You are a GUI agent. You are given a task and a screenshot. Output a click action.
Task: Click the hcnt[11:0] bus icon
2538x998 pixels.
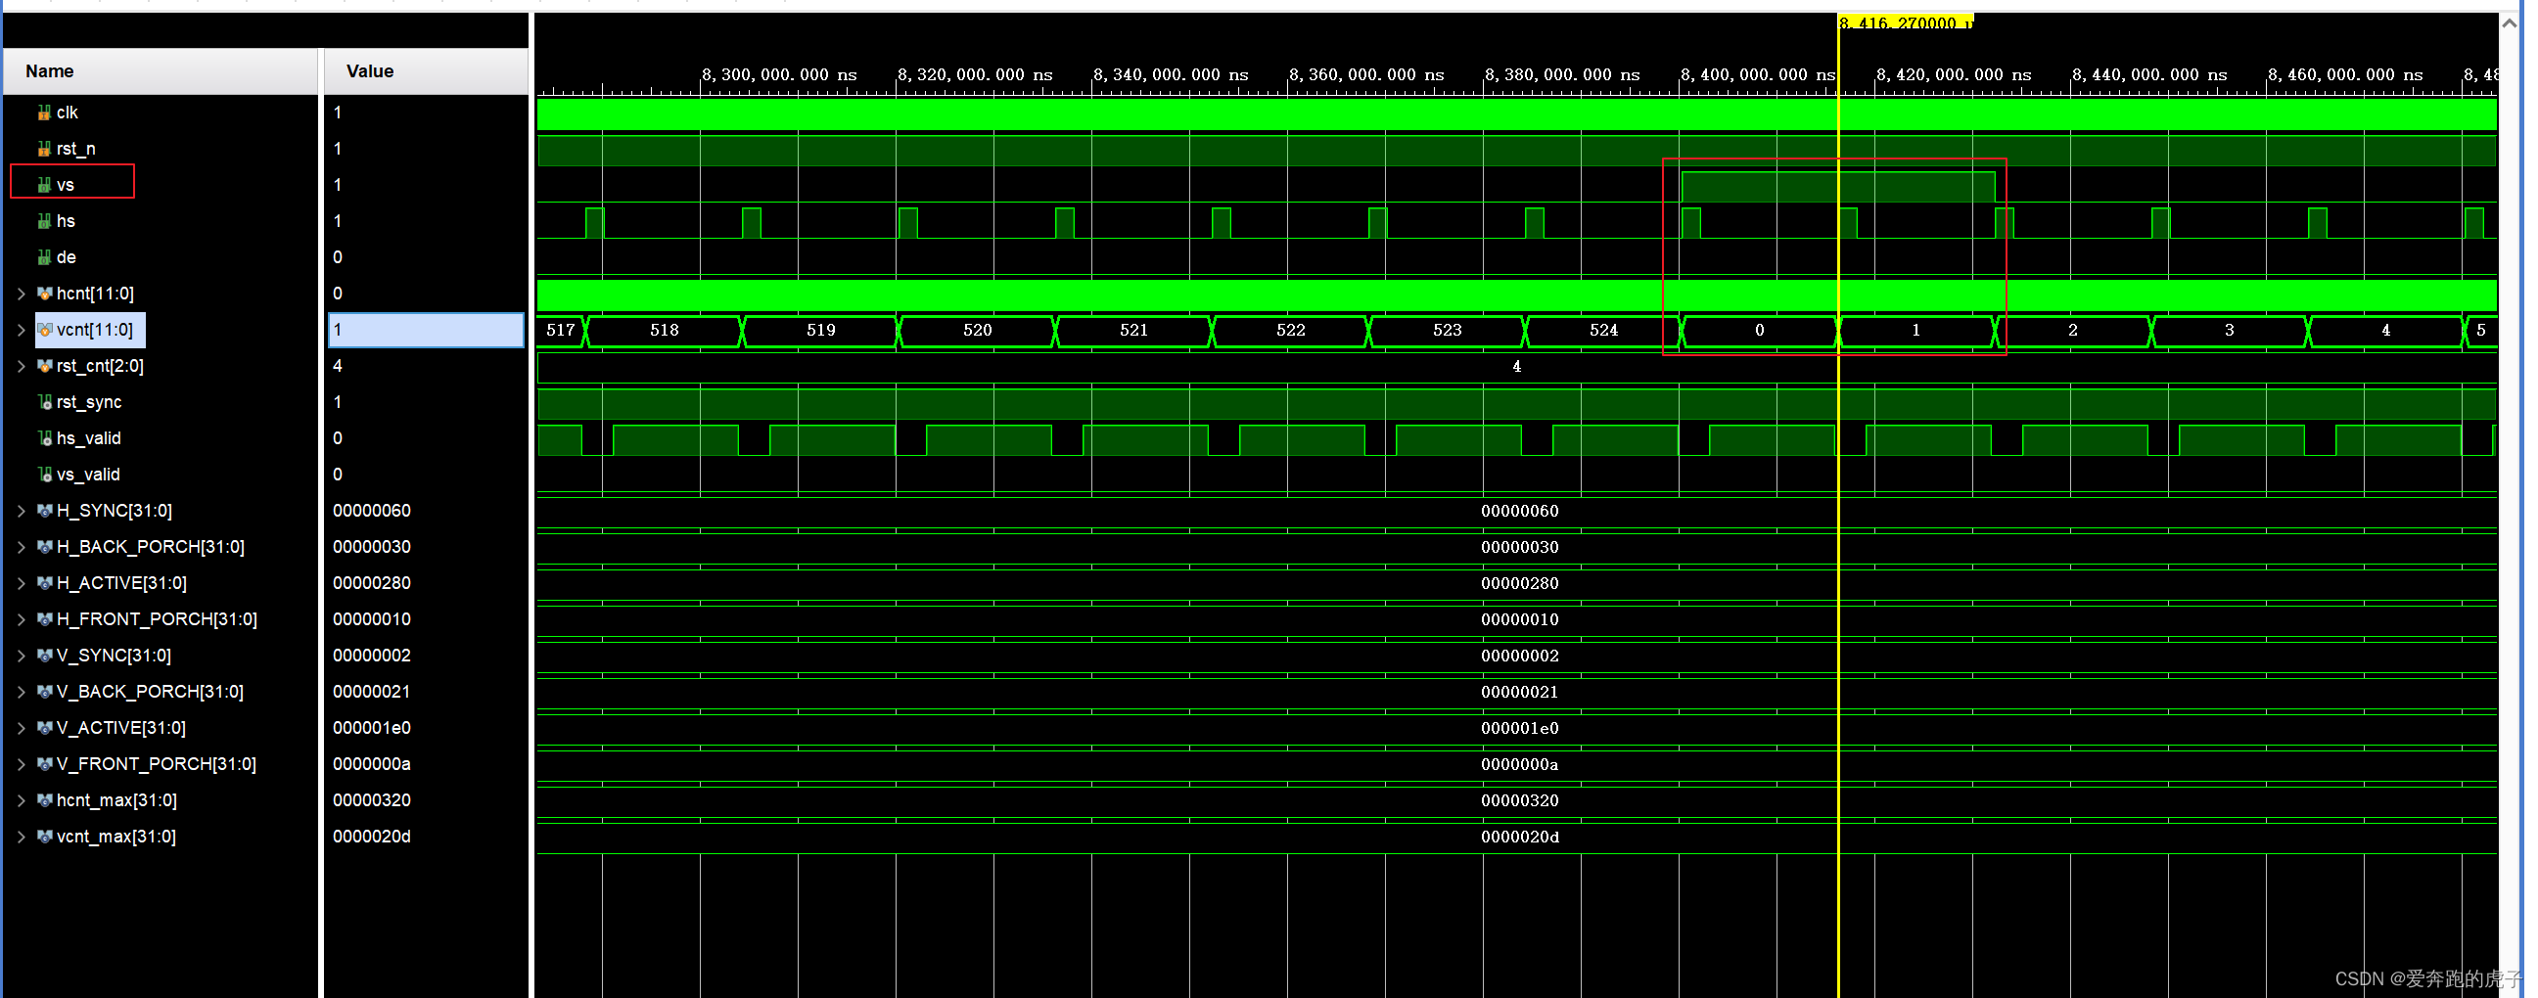[45, 293]
